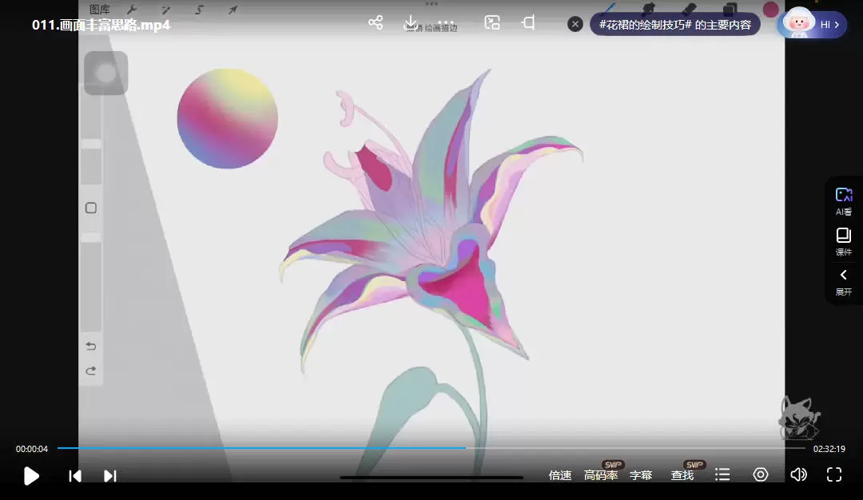The height and width of the screenshot is (500, 863).
Task: Open the 倍速 playback speed menu
Action: [559, 475]
